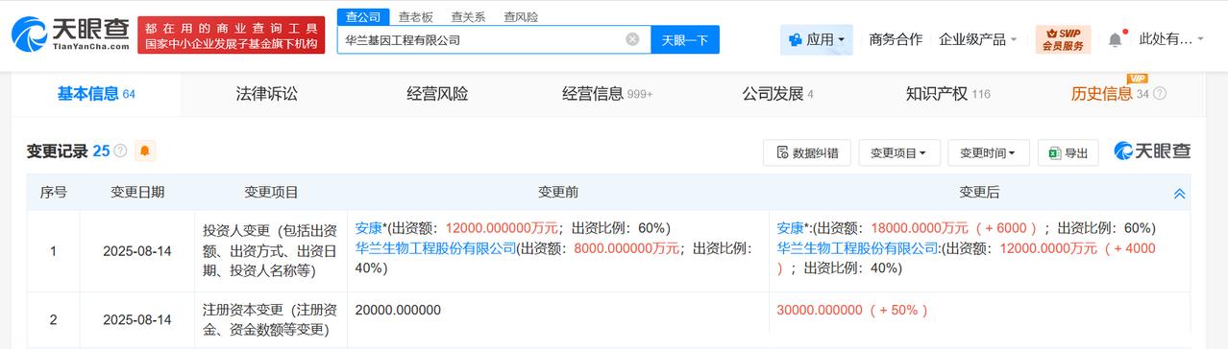This screenshot has height=349, width=1228.
Task: Click the 变更记录 25 section heading
Action: click(x=68, y=151)
